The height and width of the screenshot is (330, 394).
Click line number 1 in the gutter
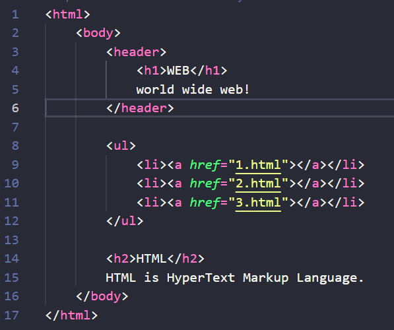(x=15, y=15)
